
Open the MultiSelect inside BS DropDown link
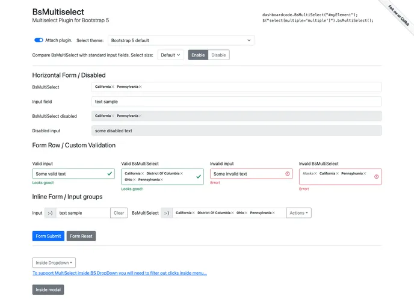click(120, 273)
